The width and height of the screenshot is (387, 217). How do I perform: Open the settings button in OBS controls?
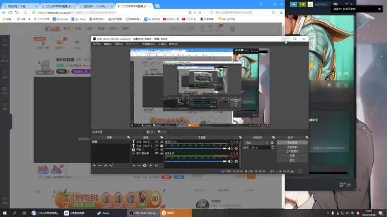[292, 156]
